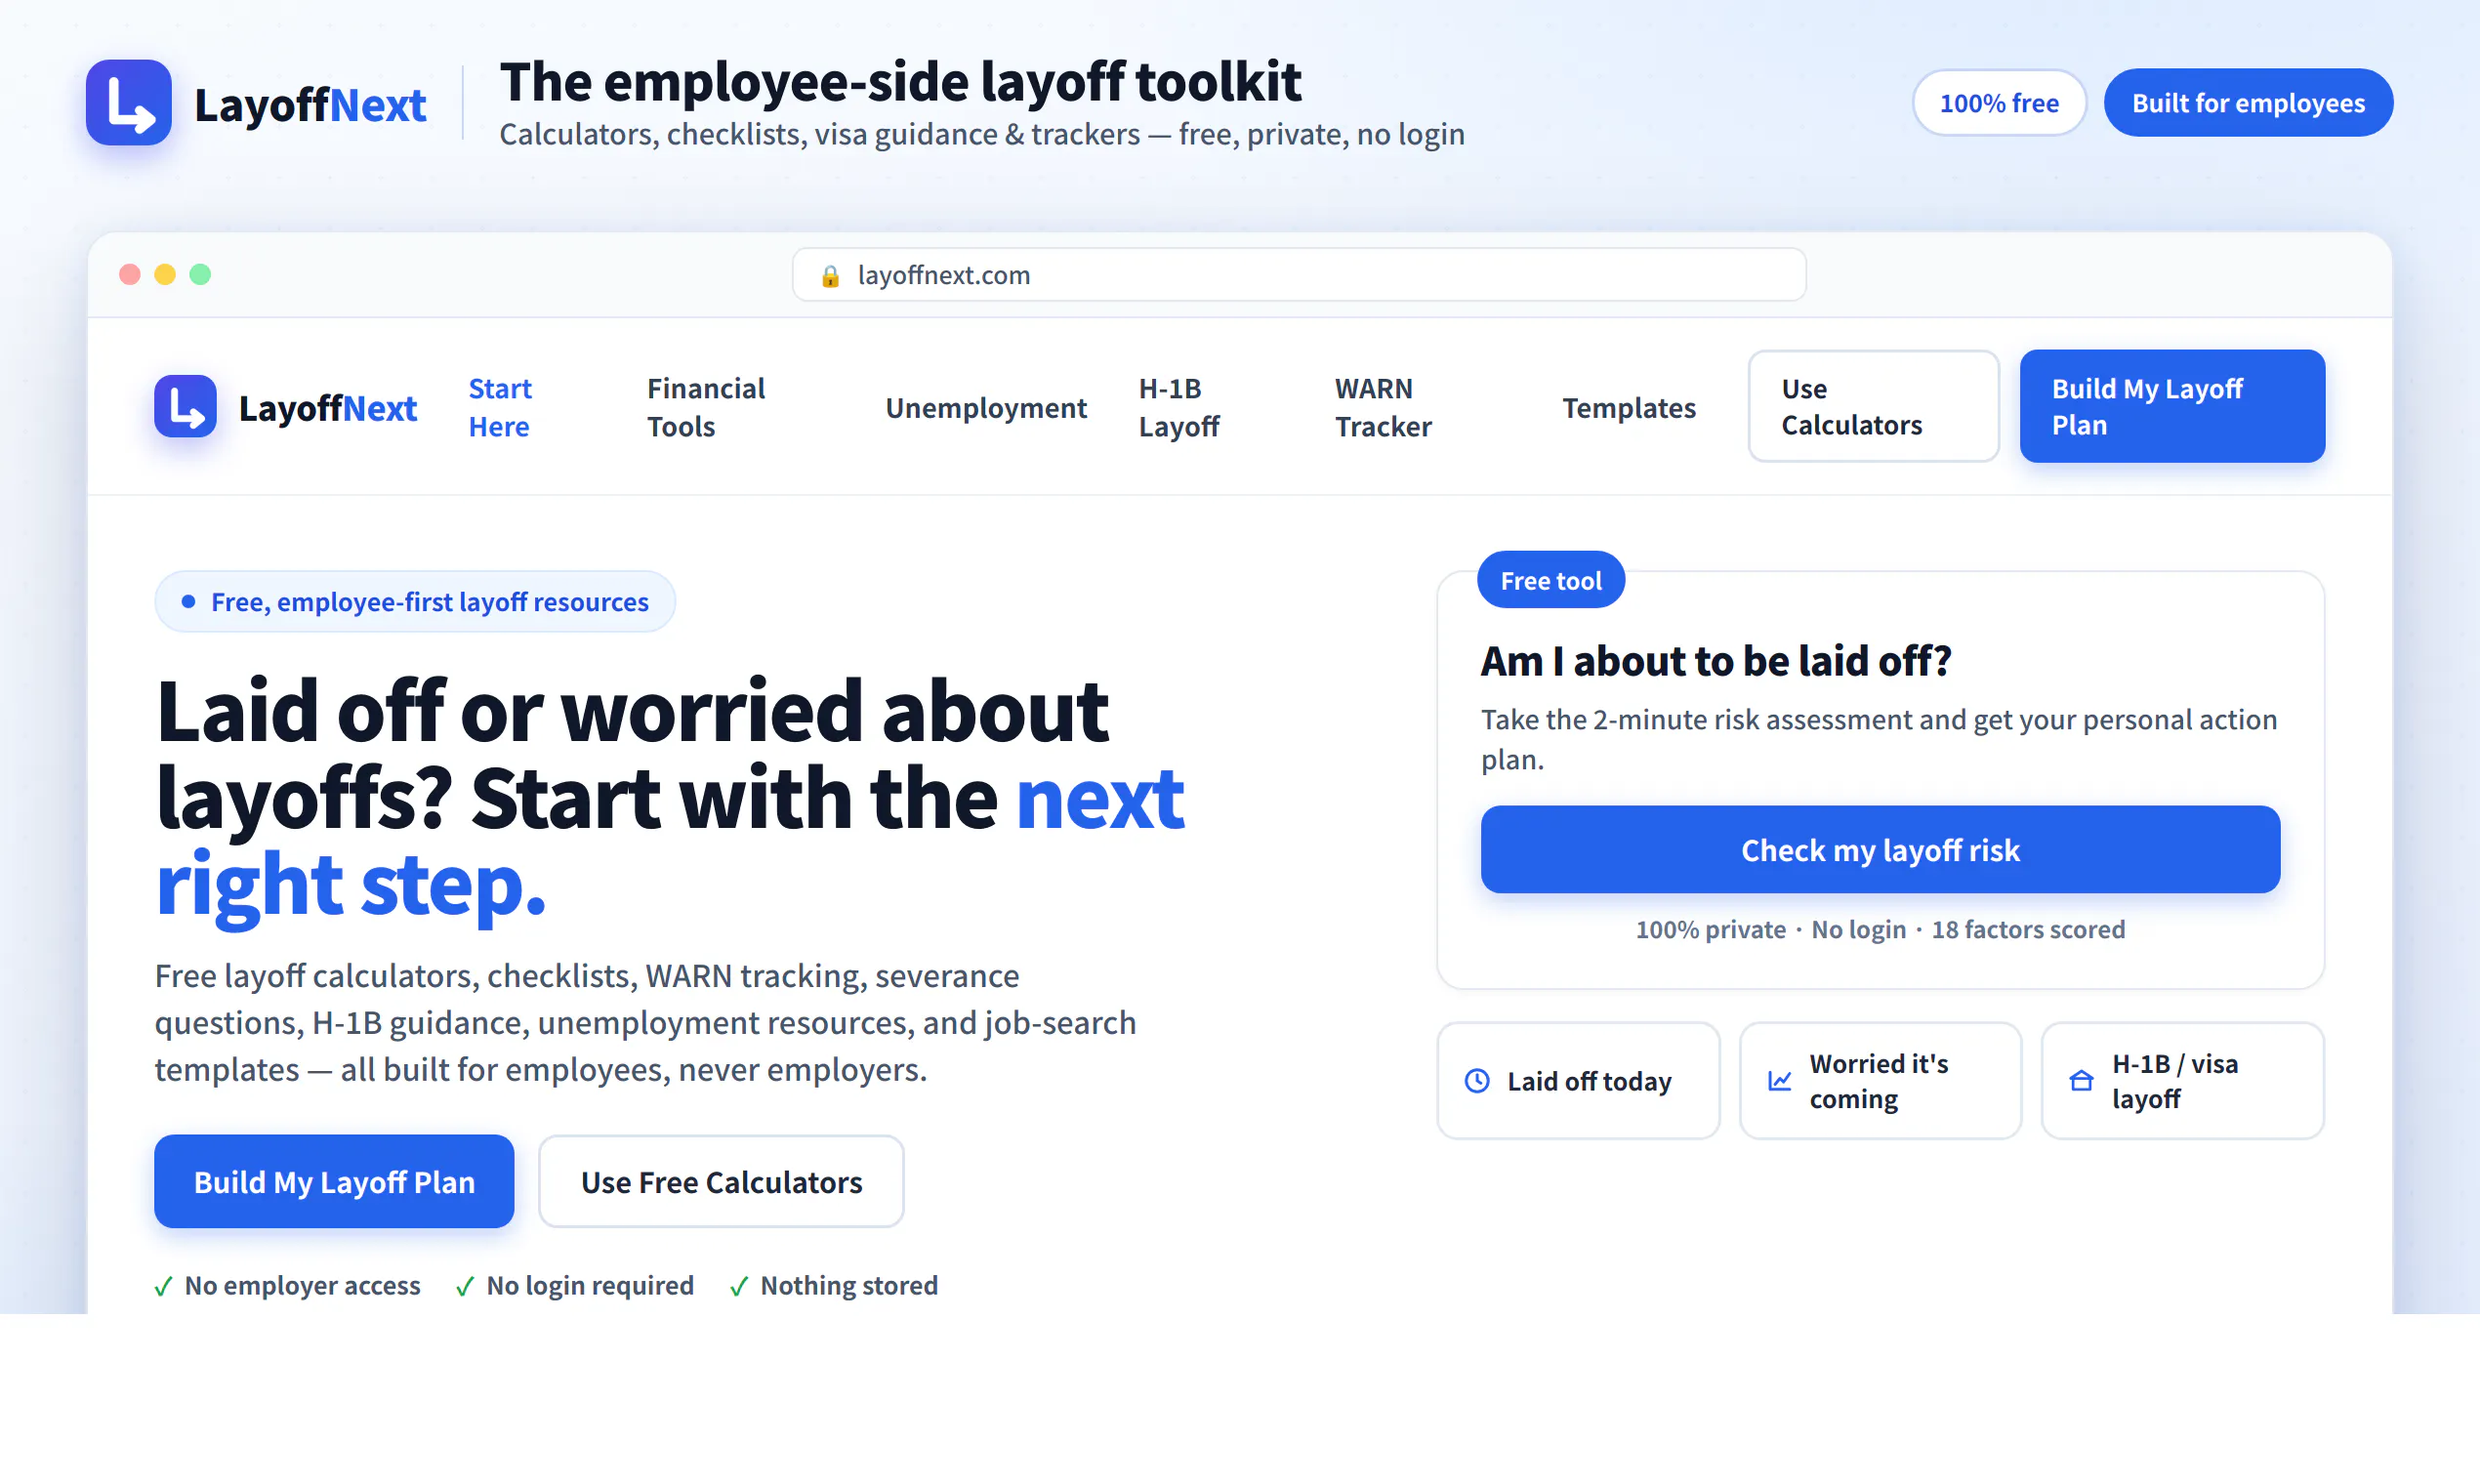Viewport: 2480px width, 1484px height.
Task: Click the blue 'next right step.' headline text
Action: coord(670,842)
